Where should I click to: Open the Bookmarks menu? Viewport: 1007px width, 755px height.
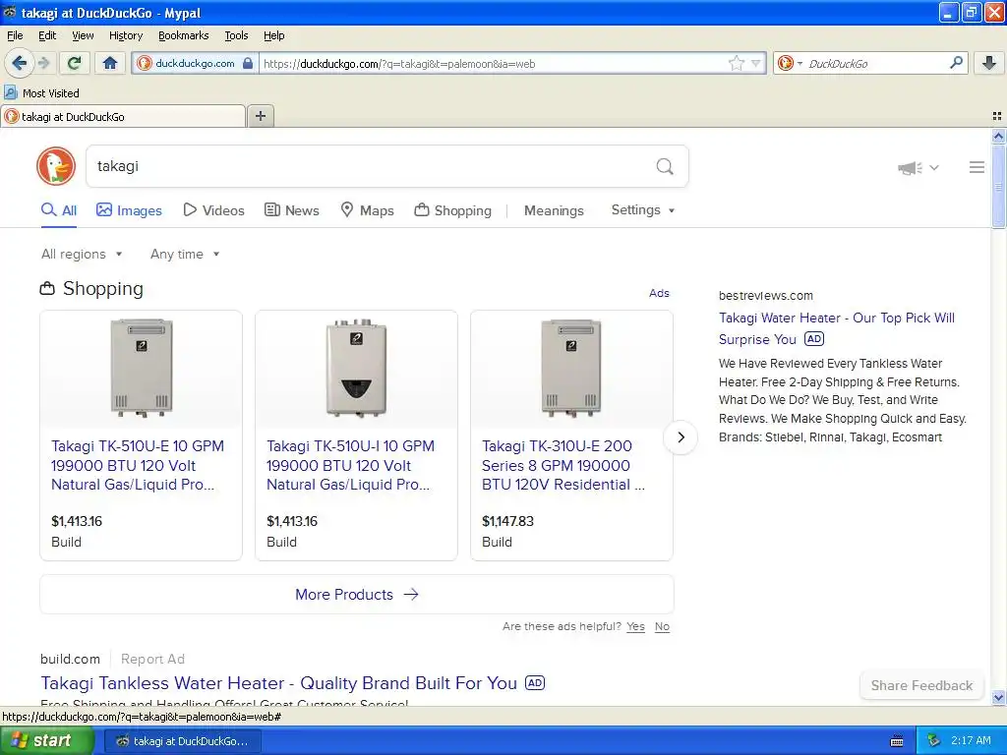click(x=183, y=36)
